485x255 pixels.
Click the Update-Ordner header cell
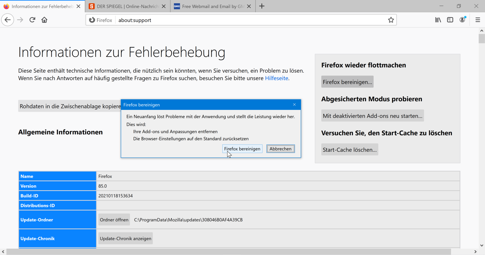point(57,220)
